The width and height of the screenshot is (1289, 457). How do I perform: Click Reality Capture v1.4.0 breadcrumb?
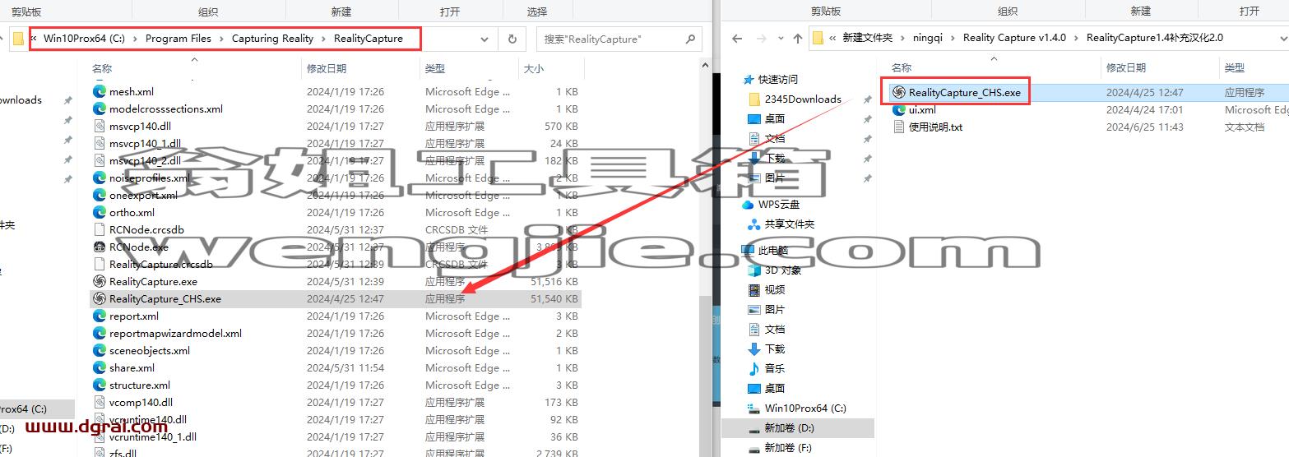coord(1014,38)
